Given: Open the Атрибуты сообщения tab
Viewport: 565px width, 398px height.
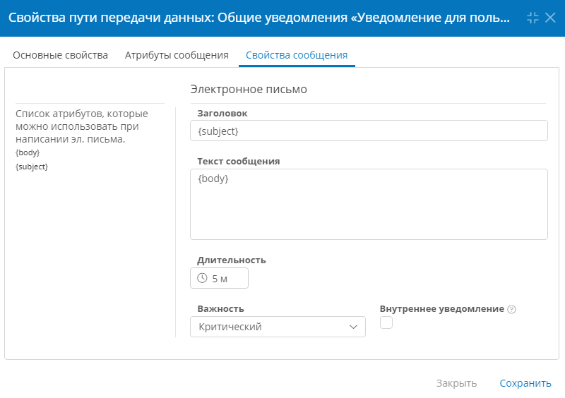Looking at the screenshot, I should pos(177,55).
